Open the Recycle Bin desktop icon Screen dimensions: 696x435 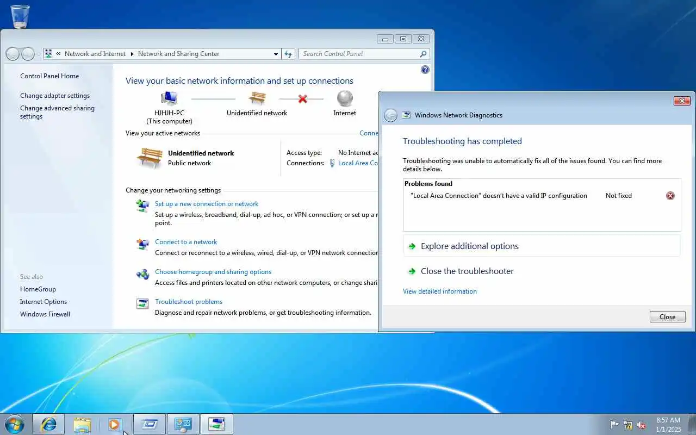[20, 16]
